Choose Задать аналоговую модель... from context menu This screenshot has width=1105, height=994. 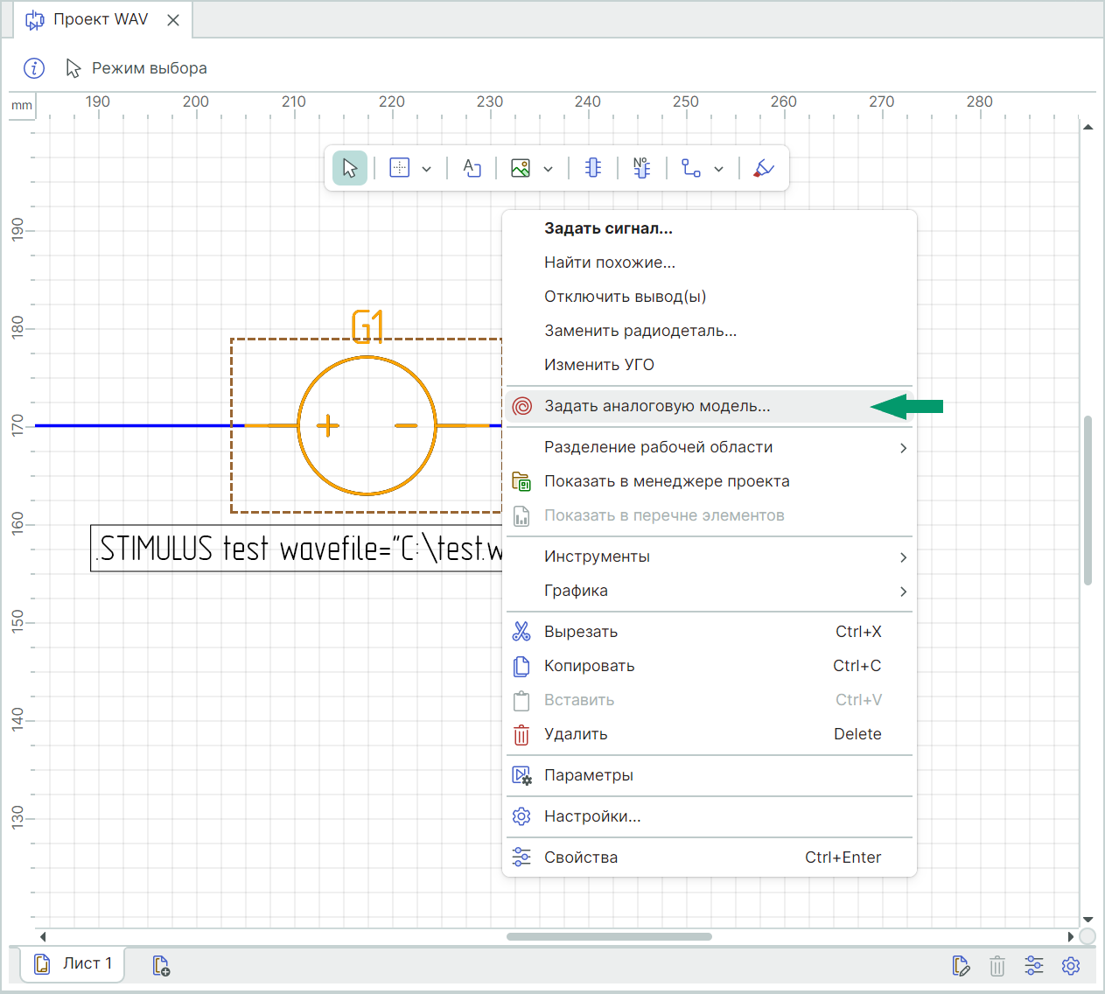pyautogui.click(x=657, y=406)
